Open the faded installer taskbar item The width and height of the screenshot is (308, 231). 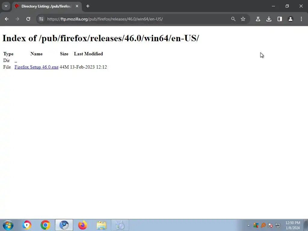click(x=120, y=225)
